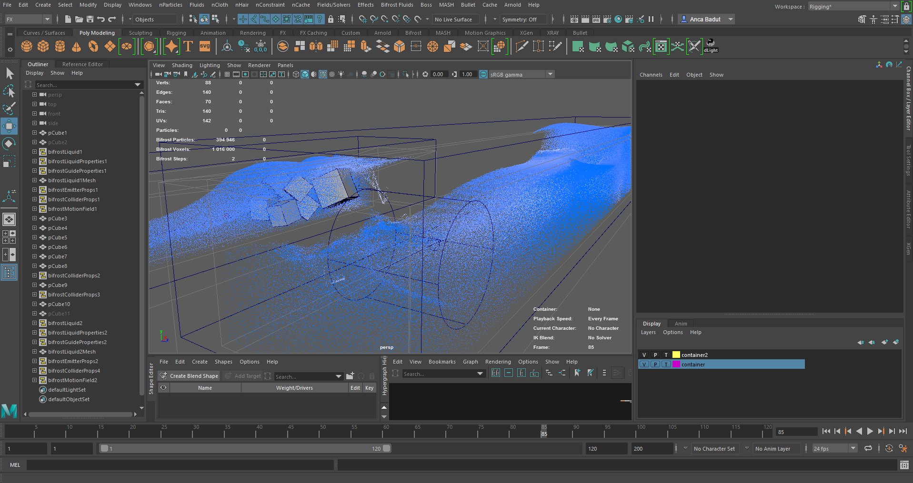Click the polygon sphere shelf icon
Viewport: 913px width, 483px height.
click(27, 47)
